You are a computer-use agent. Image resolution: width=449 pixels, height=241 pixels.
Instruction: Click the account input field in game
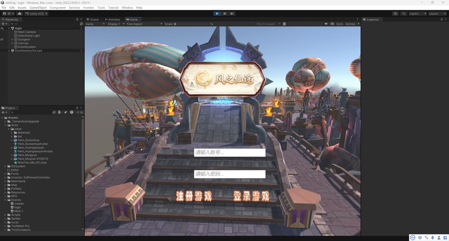(x=230, y=152)
